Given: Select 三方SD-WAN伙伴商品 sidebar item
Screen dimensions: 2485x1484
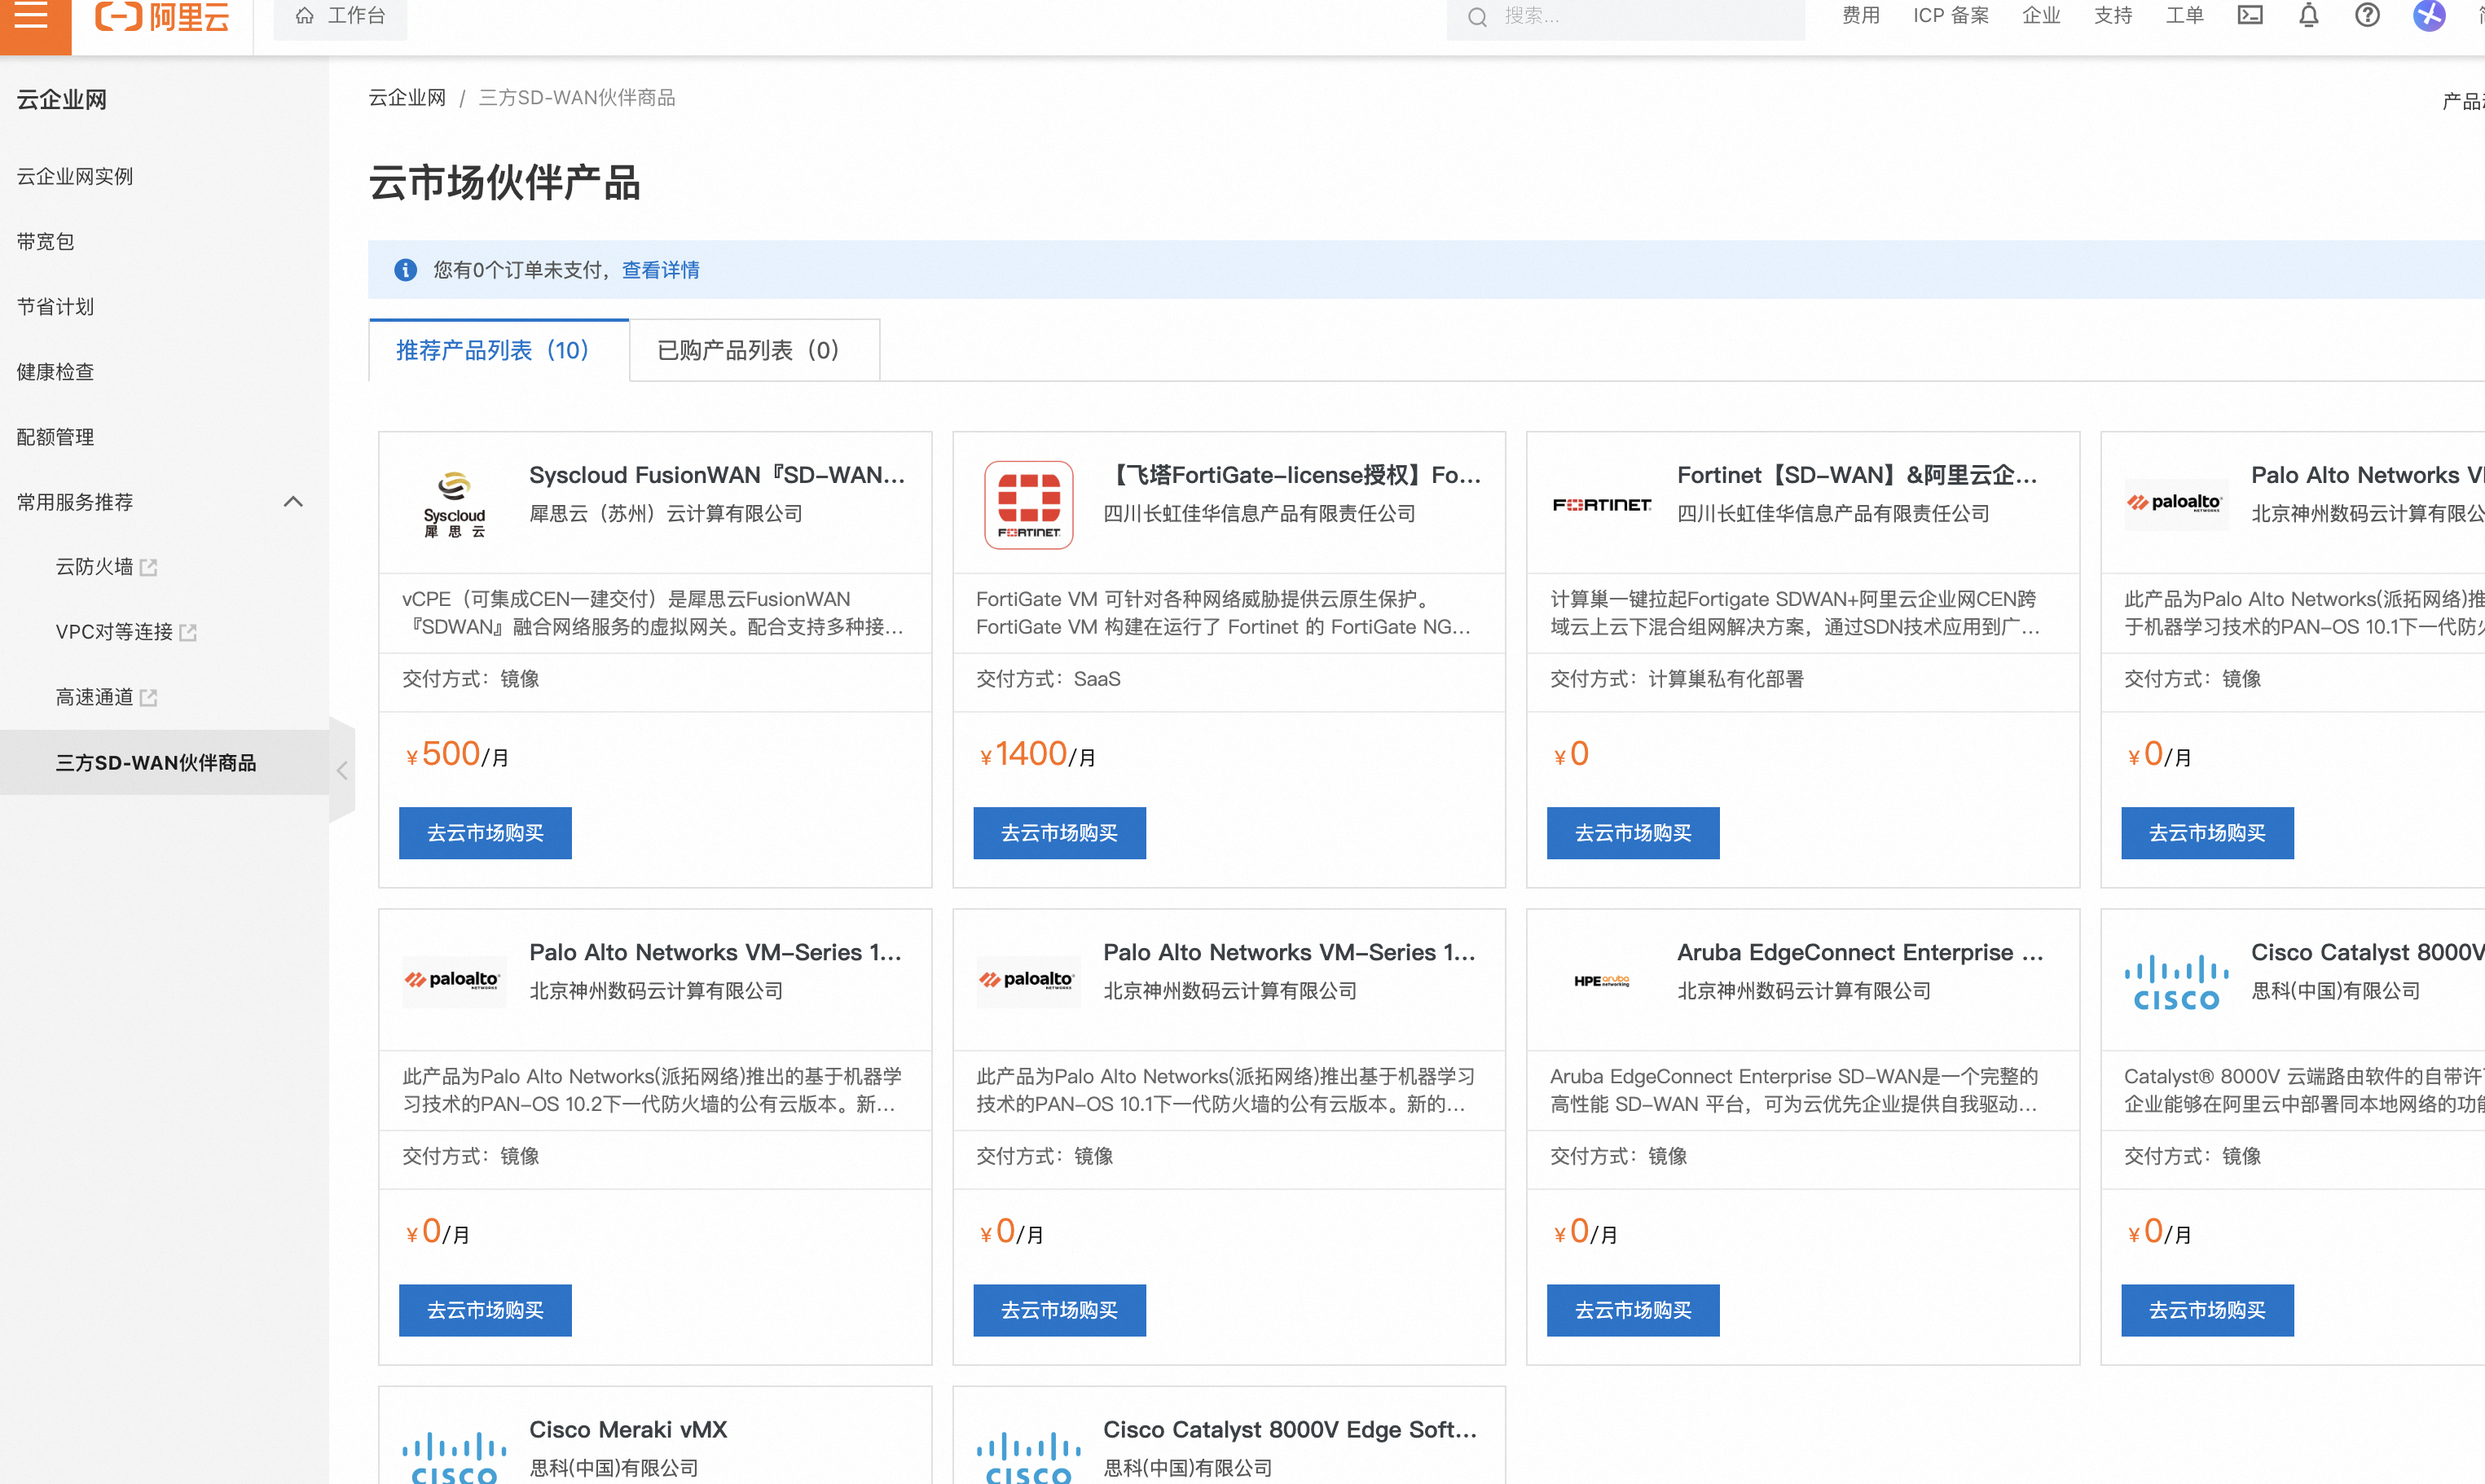Looking at the screenshot, I should (x=164, y=762).
